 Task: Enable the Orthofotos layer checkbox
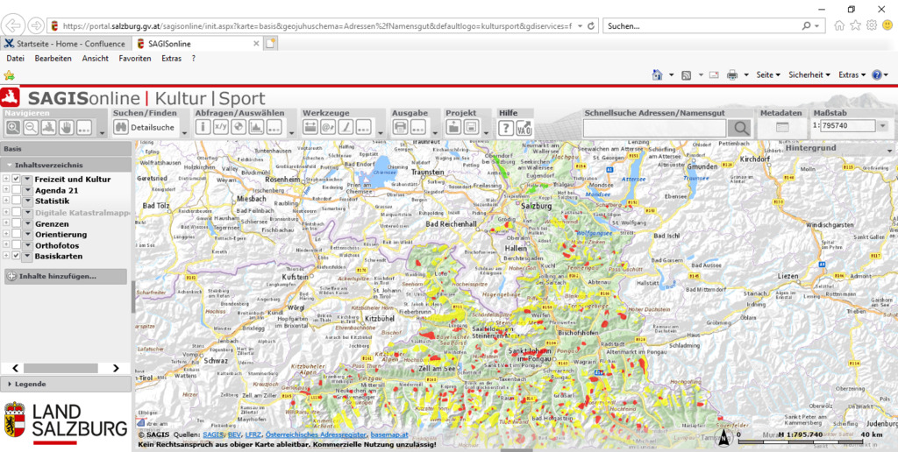coord(16,245)
